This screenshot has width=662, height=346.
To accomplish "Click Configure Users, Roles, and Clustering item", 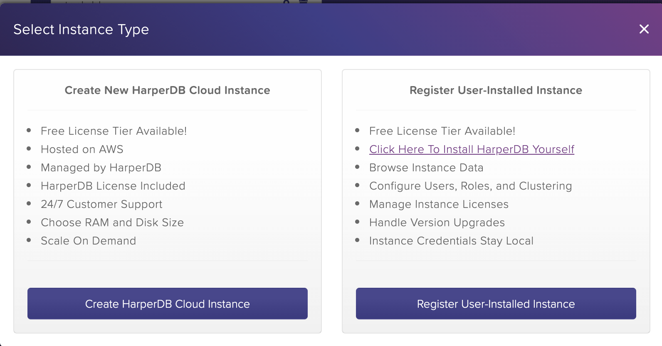I will (471, 186).
